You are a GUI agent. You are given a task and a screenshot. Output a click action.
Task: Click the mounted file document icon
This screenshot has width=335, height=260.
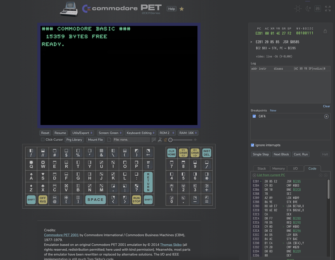click(x=109, y=140)
